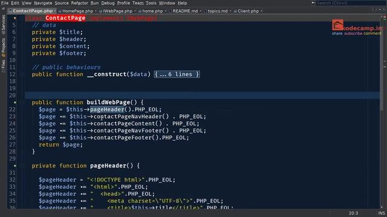Click the red error stripe indicator
The image size is (387, 217).
(x=385, y=17)
